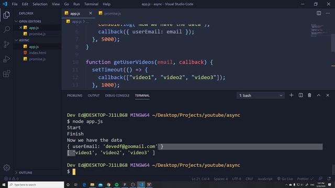Collapse the ASYNC folder section

(22, 40)
